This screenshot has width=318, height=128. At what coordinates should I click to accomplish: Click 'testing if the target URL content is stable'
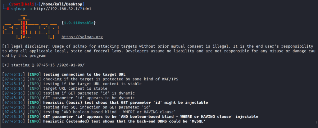[x=92, y=83]
